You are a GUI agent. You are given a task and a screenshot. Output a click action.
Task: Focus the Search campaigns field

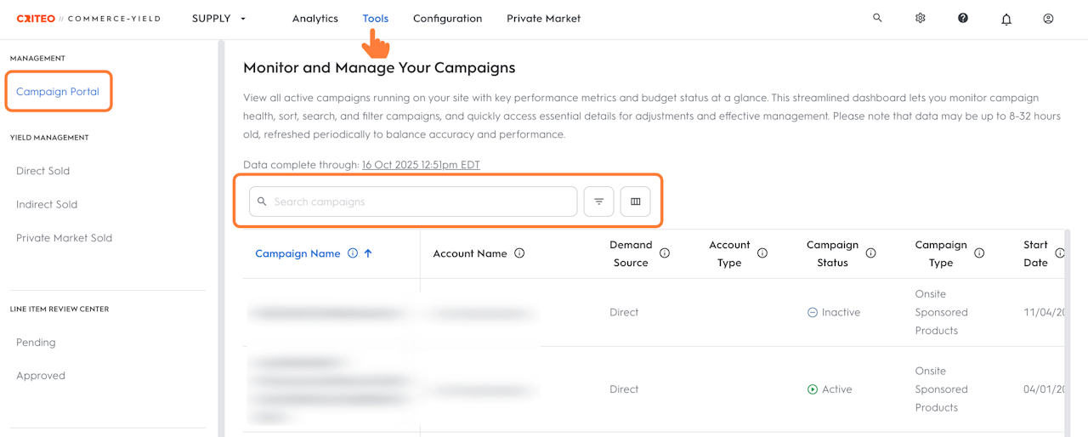coord(421,201)
